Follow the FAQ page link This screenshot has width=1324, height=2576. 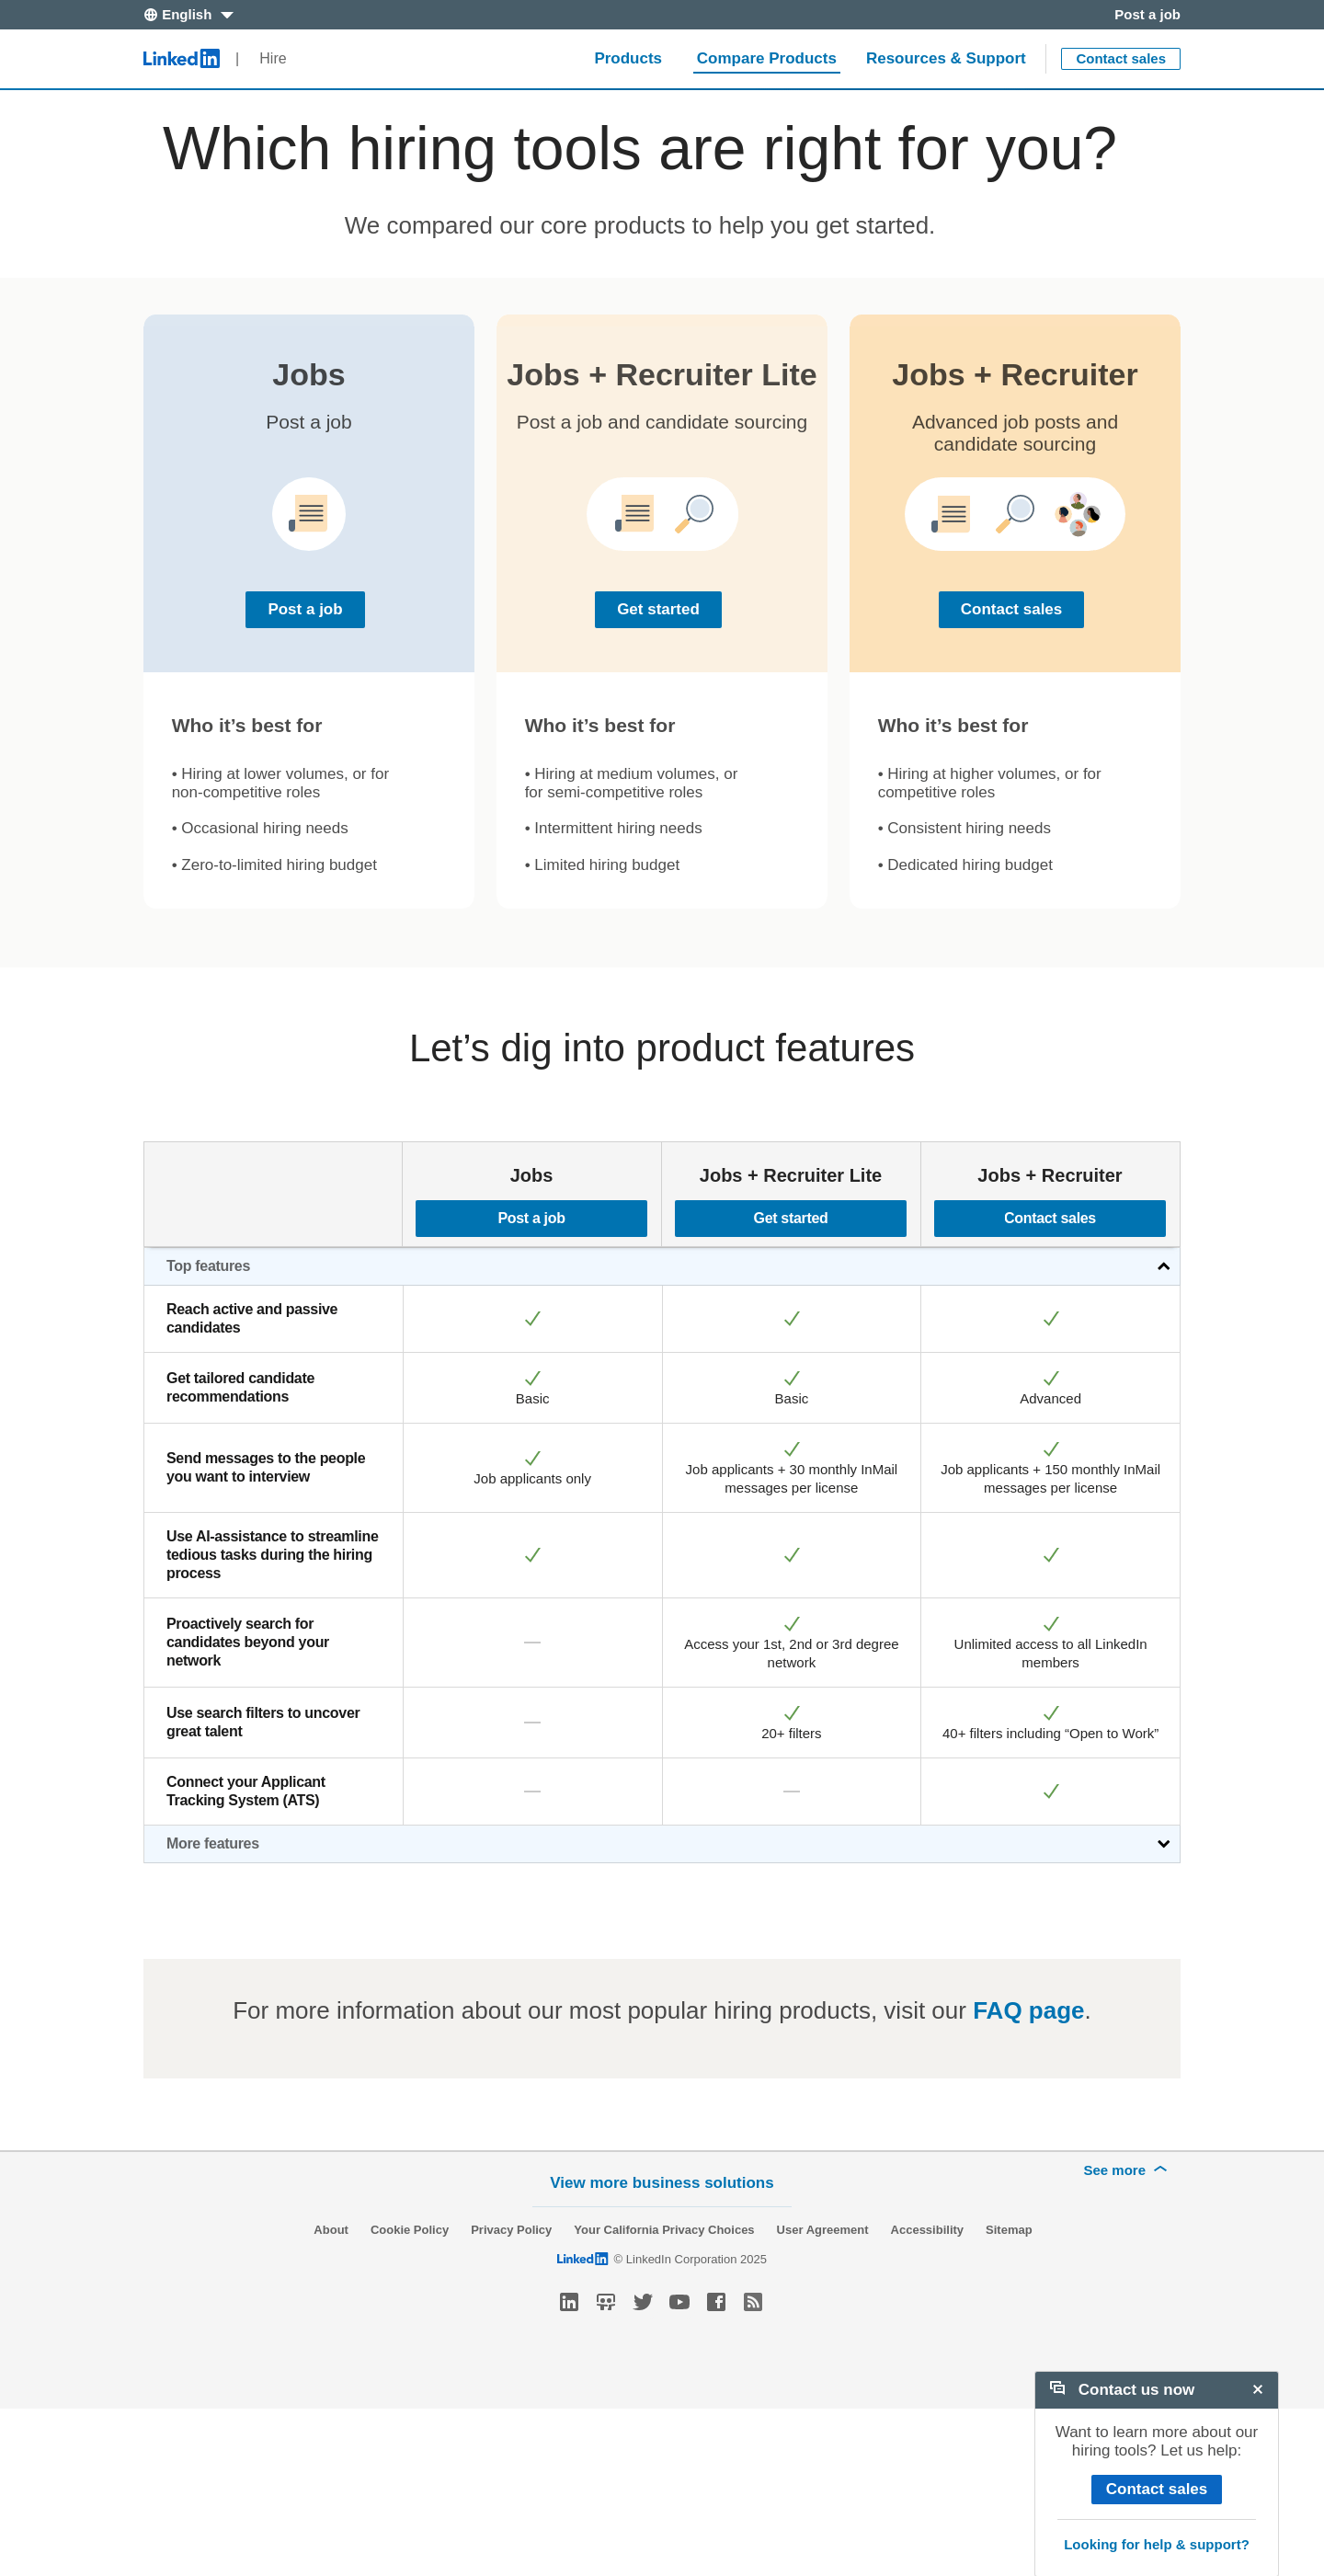(x=1028, y=2010)
